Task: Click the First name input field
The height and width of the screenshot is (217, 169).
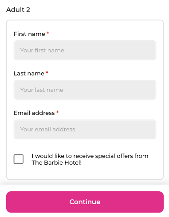Action: (85, 50)
